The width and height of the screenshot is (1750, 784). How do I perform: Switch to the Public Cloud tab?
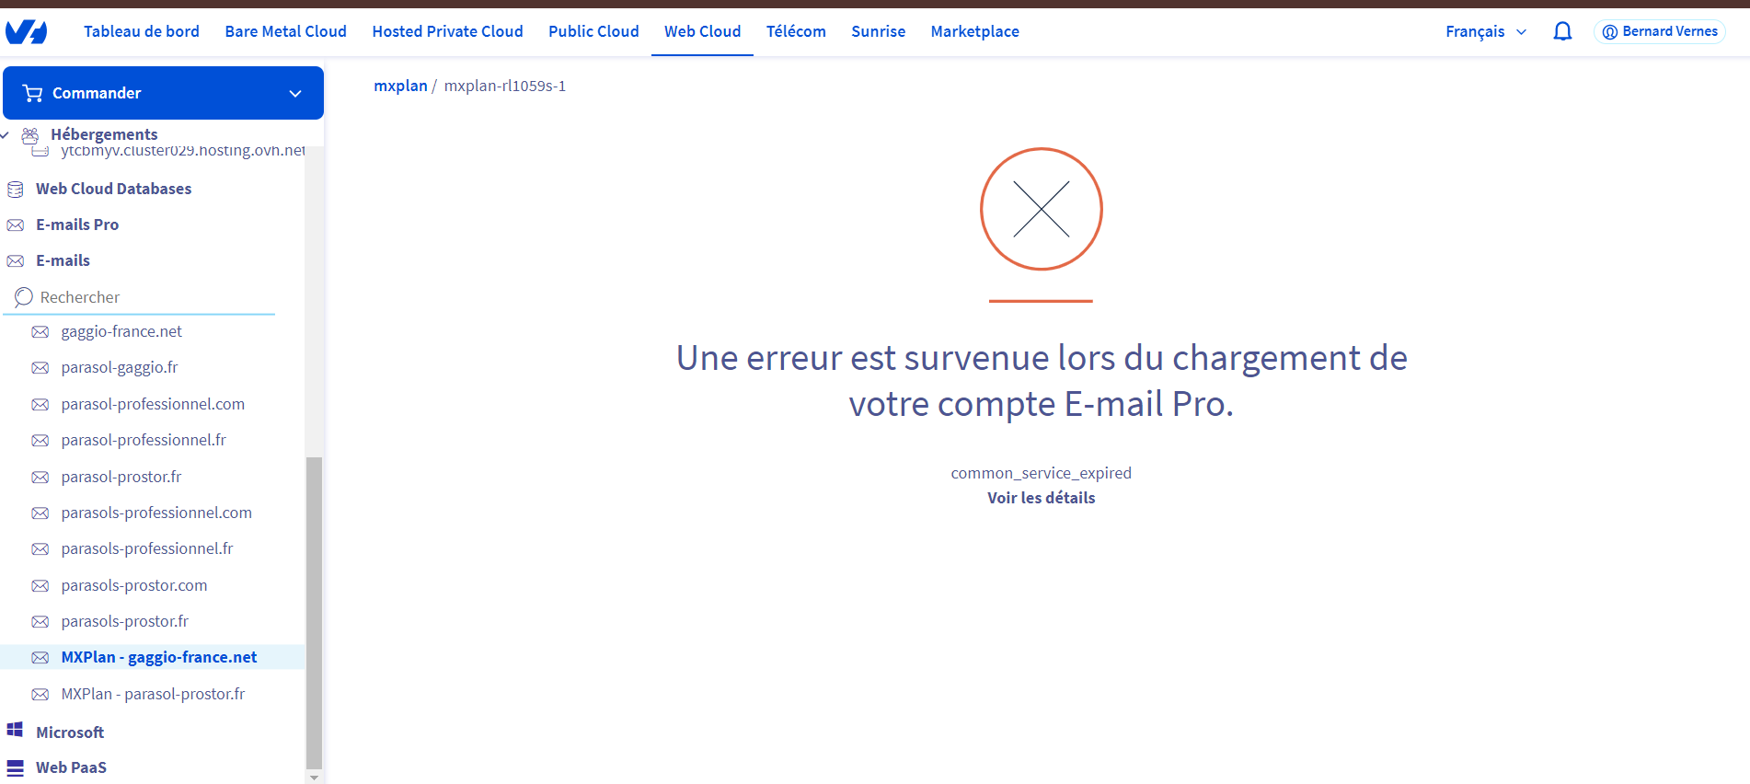pos(593,32)
